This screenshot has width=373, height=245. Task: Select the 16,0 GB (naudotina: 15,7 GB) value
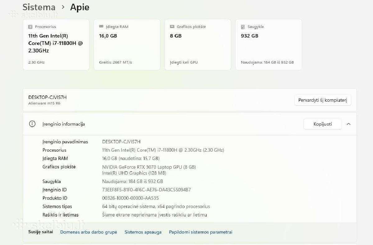[131, 158]
